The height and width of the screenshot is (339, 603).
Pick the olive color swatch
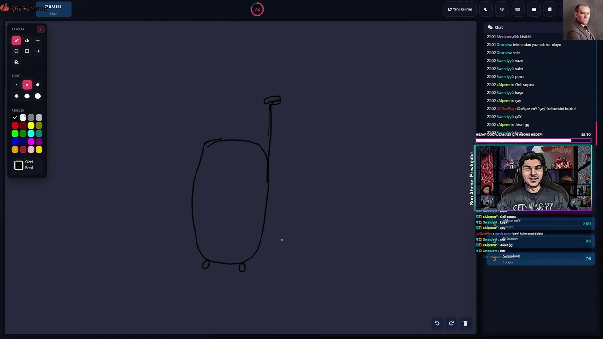[39, 125]
